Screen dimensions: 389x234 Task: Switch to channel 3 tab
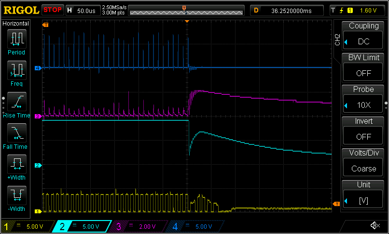140,226
